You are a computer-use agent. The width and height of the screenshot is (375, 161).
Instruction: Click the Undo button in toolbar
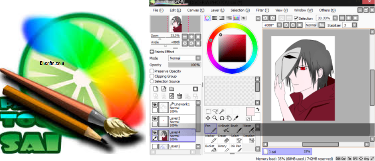[265, 18]
